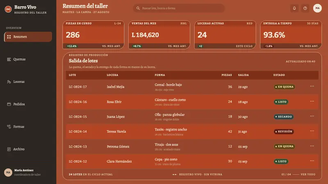The height and width of the screenshot is (184, 328).
Task: Open notifications bell icon
Action: point(294,8)
